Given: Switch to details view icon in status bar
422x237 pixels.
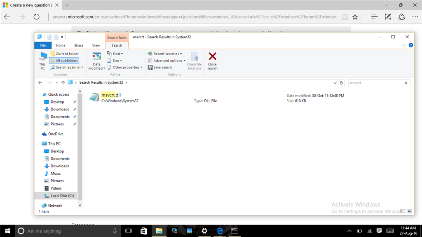Looking at the screenshot, I should tap(403, 211).
